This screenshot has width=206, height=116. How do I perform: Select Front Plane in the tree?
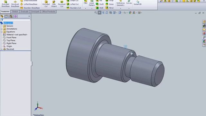12,37
